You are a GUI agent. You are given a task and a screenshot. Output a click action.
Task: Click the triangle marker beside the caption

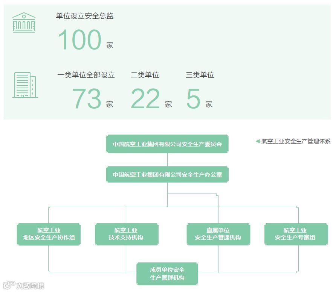258,141
